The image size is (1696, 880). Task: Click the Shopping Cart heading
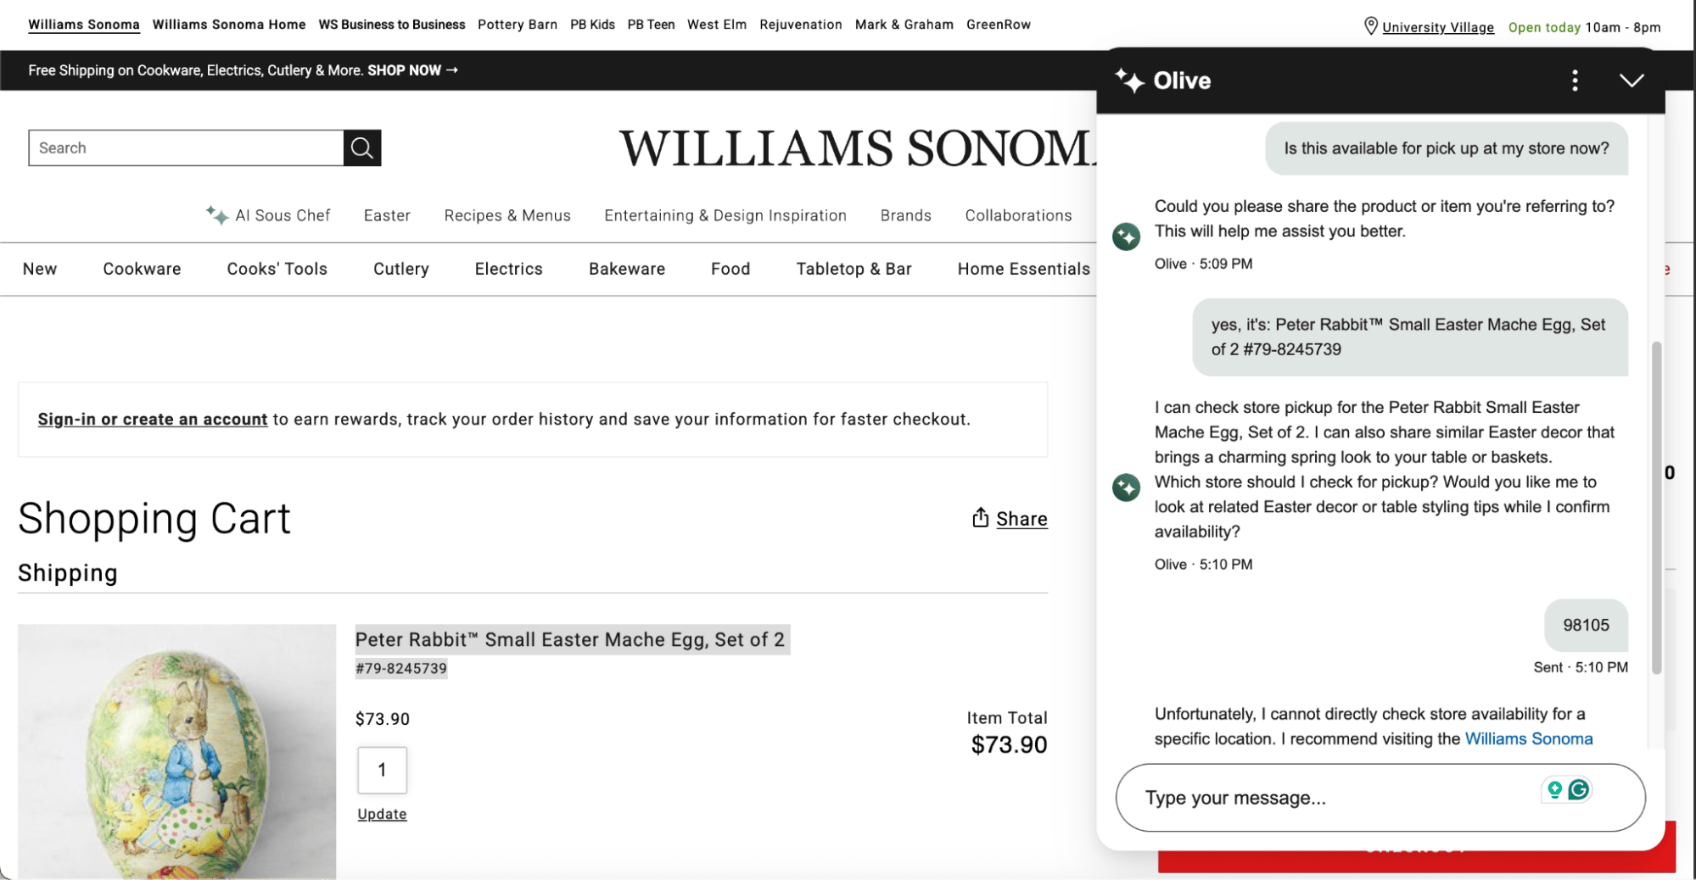(154, 518)
